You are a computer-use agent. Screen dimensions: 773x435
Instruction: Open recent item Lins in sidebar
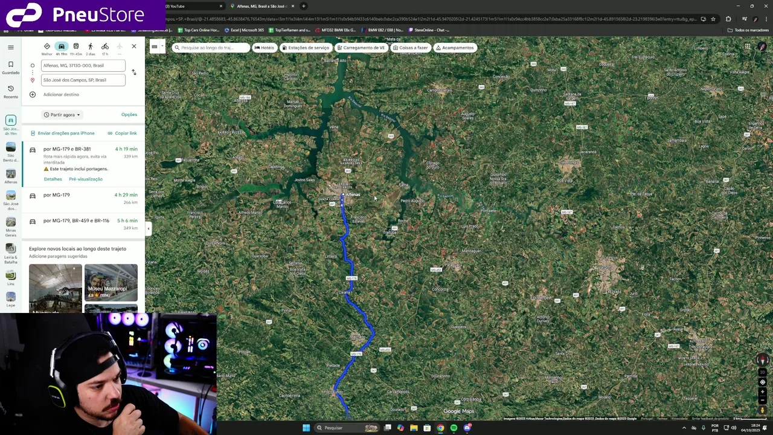(x=10, y=278)
